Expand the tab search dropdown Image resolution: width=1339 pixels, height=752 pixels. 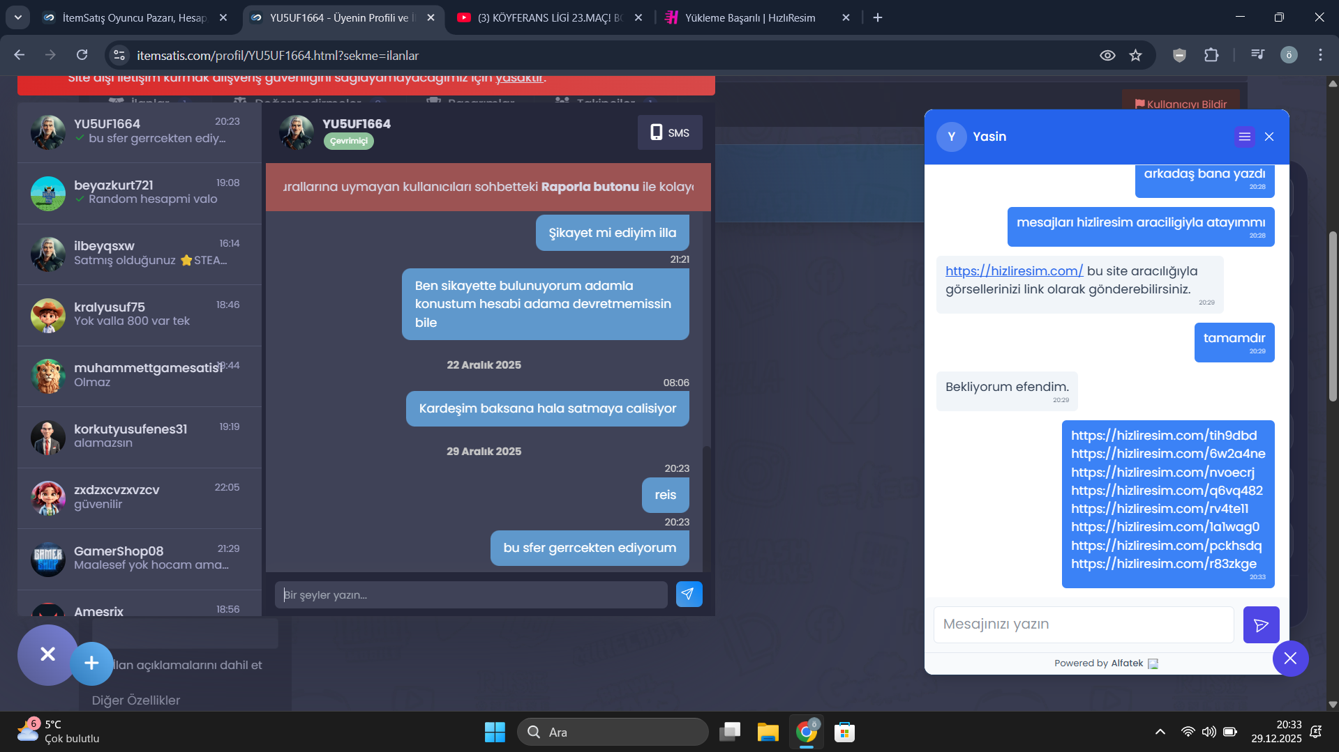click(x=17, y=17)
